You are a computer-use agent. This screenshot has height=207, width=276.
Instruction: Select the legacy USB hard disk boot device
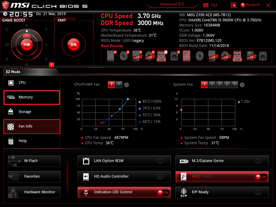coord(212,56)
